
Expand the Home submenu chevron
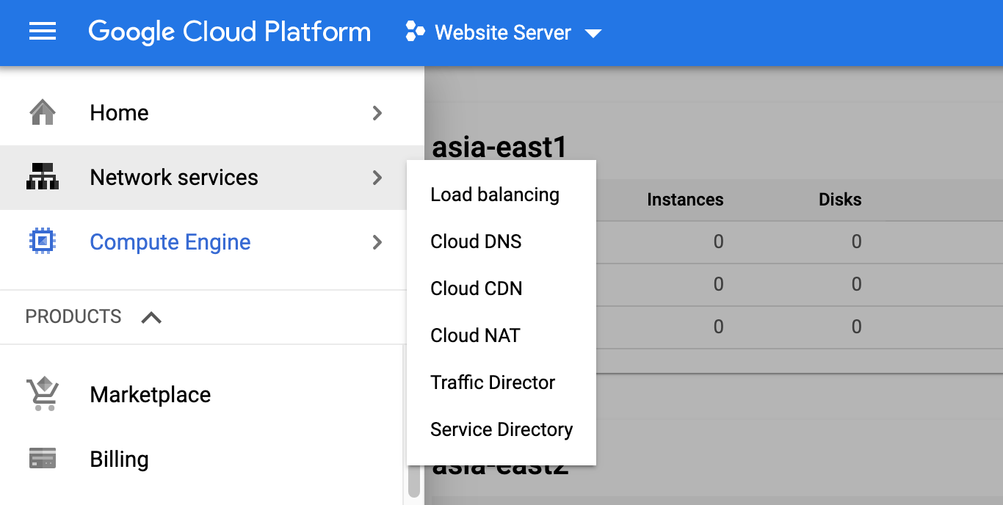(x=377, y=113)
